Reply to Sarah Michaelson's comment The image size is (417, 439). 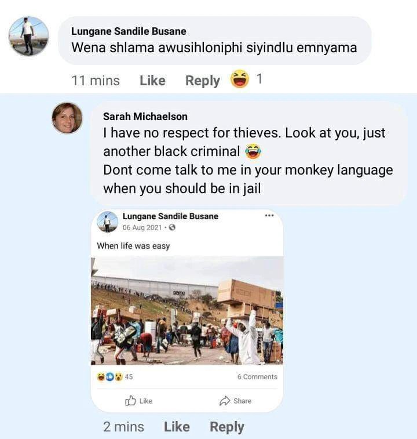pos(227,427)
